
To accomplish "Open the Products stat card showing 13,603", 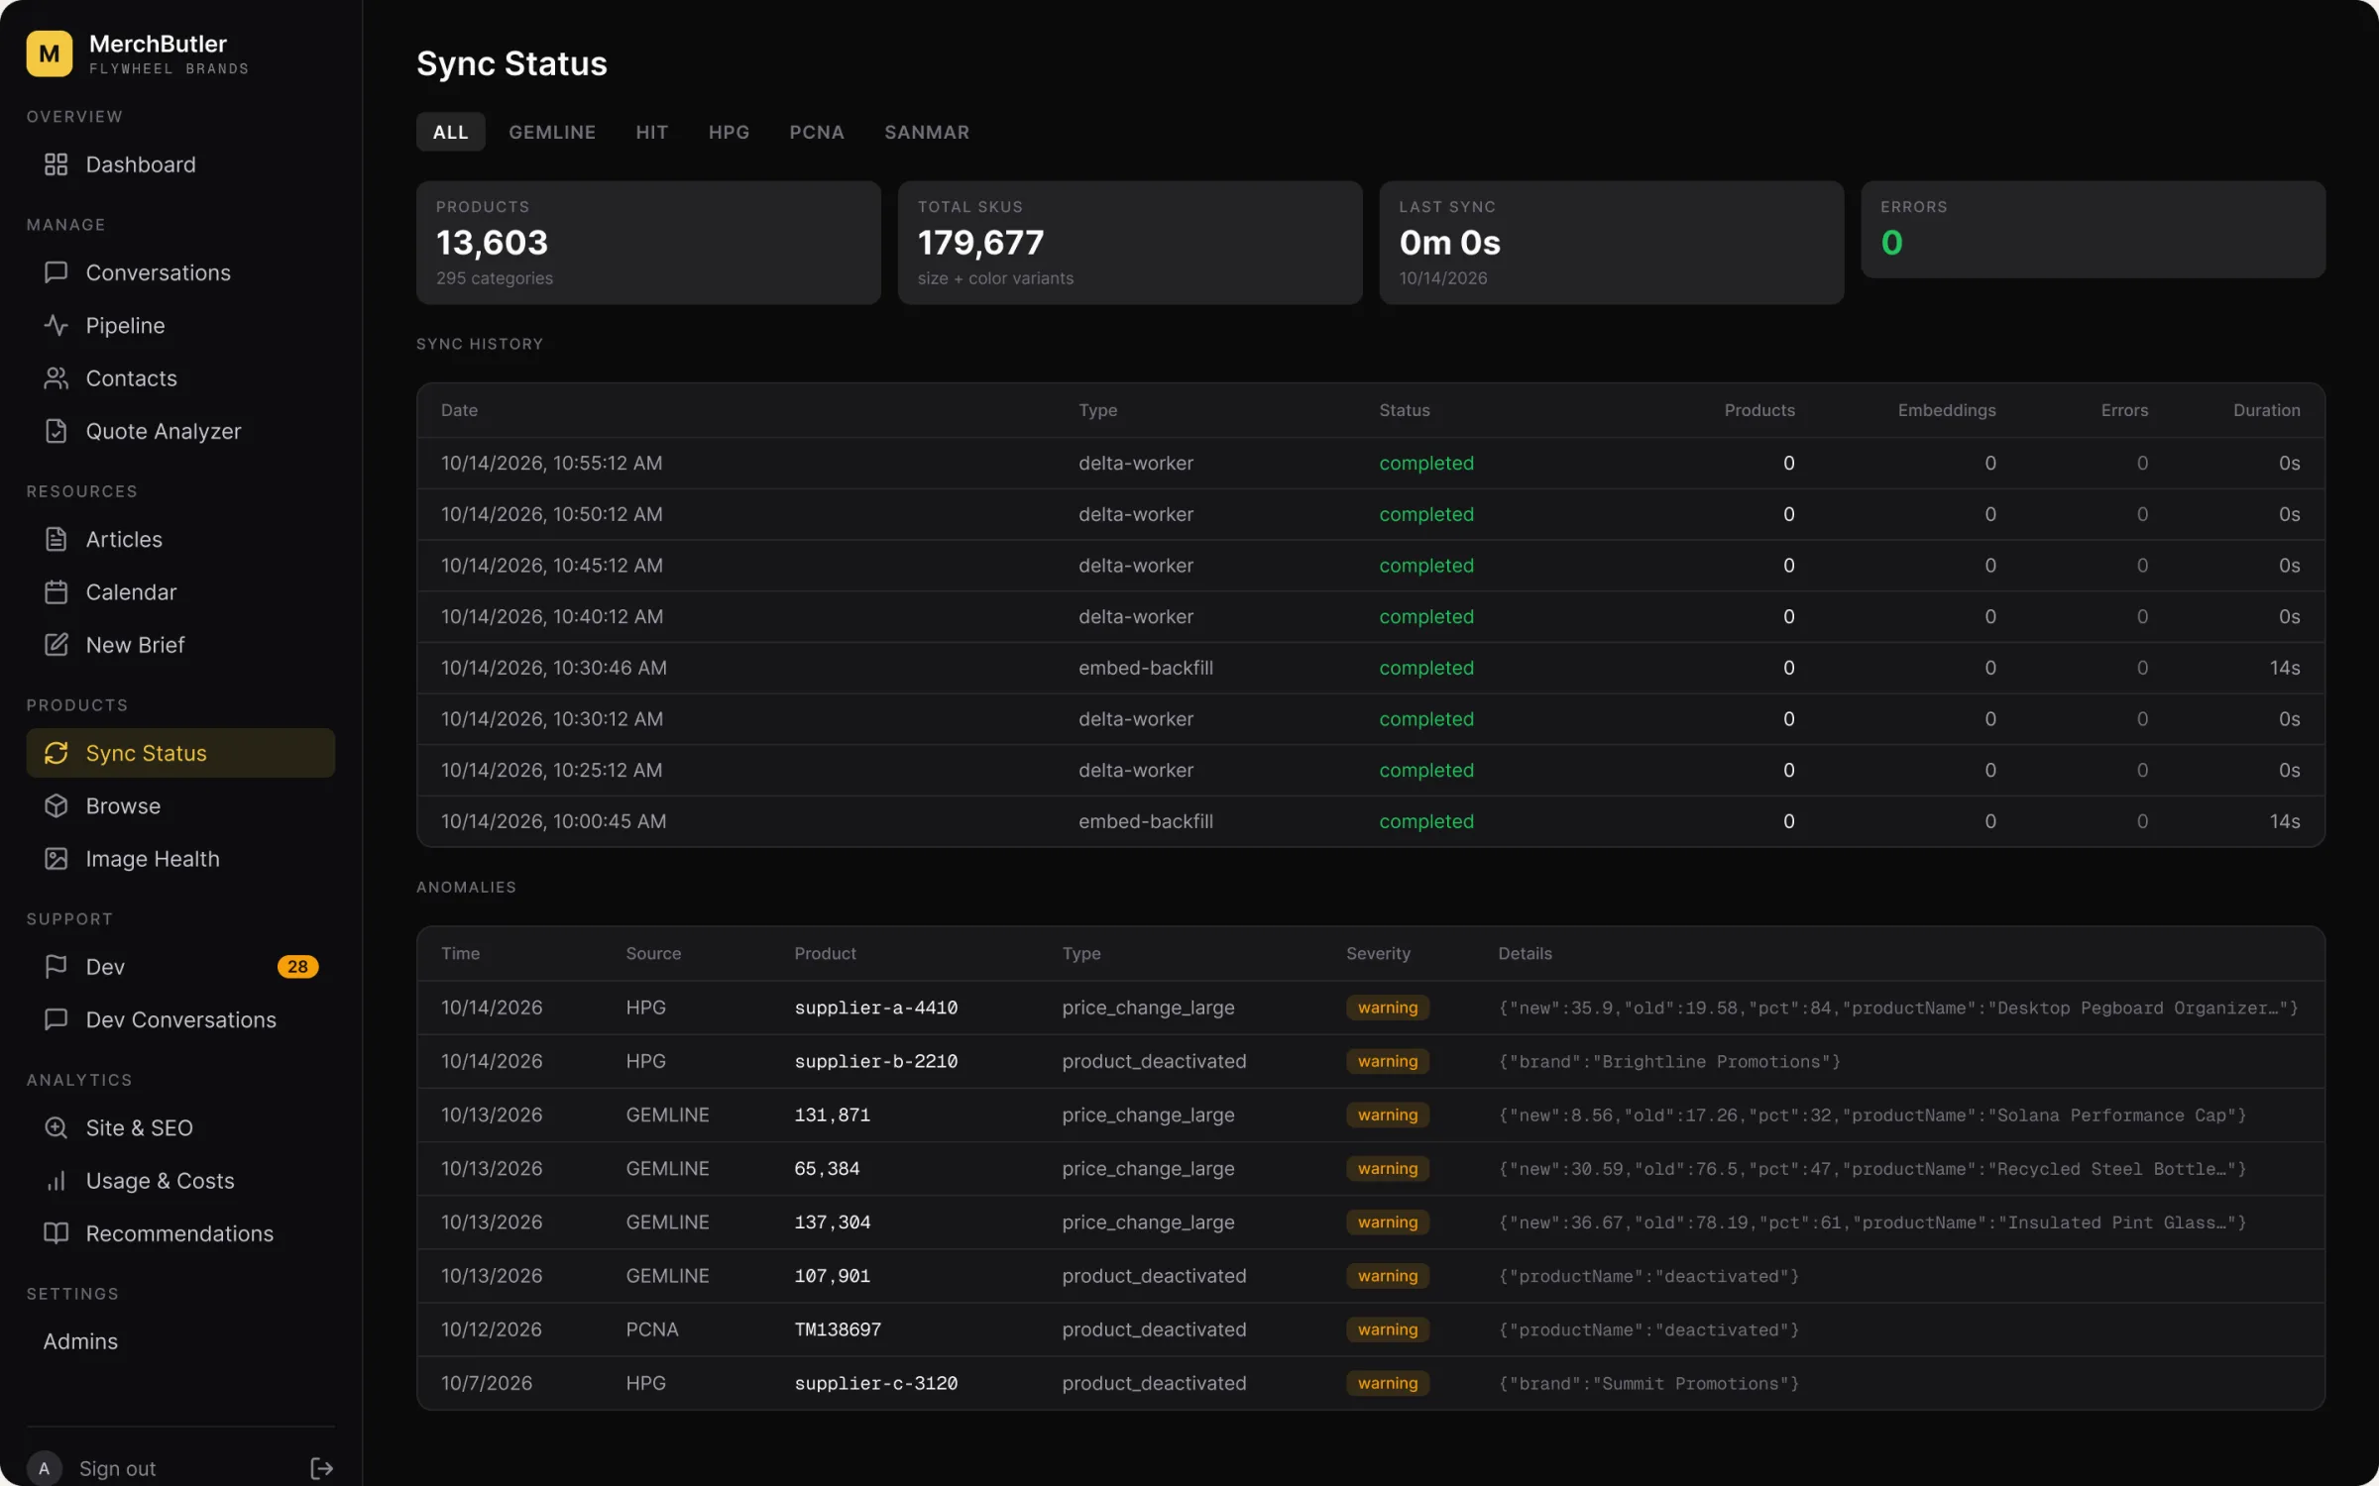I will pos(648,243).
